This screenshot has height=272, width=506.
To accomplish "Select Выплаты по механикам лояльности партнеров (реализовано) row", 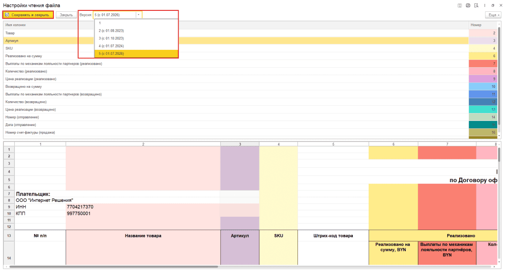I will tap(236, 64).
